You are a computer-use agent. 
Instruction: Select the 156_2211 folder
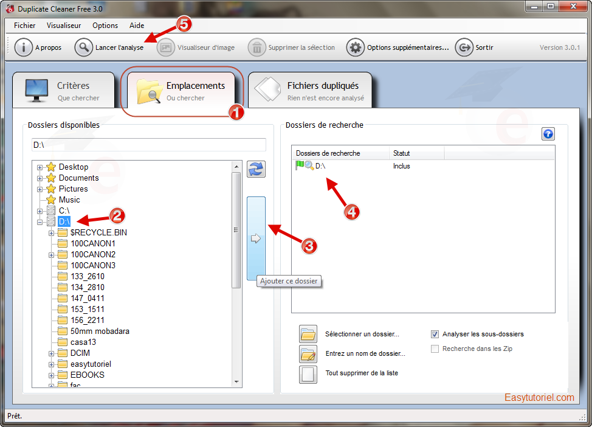(88, 320)
